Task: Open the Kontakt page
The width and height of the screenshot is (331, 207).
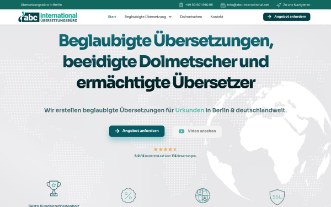Action: (217, 17)
